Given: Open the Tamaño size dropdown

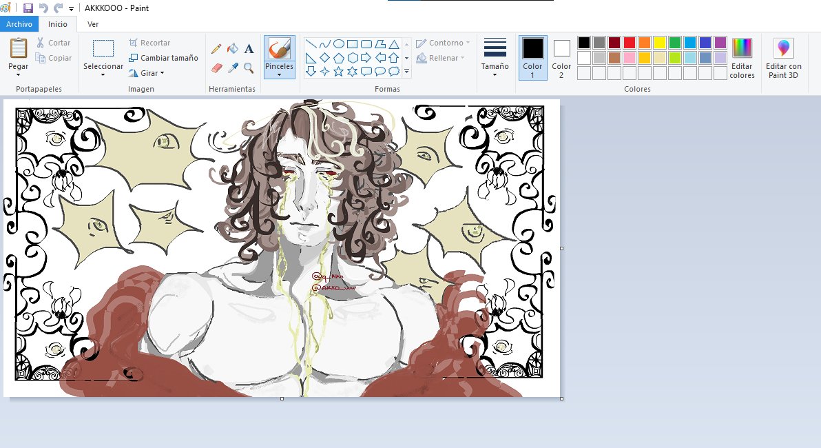Looking at the screenshot, I should [495, 58].
